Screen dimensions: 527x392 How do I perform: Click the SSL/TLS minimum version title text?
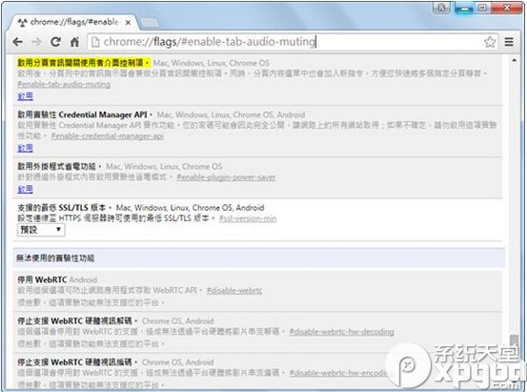pyautogui.click(x=65, y=208)
